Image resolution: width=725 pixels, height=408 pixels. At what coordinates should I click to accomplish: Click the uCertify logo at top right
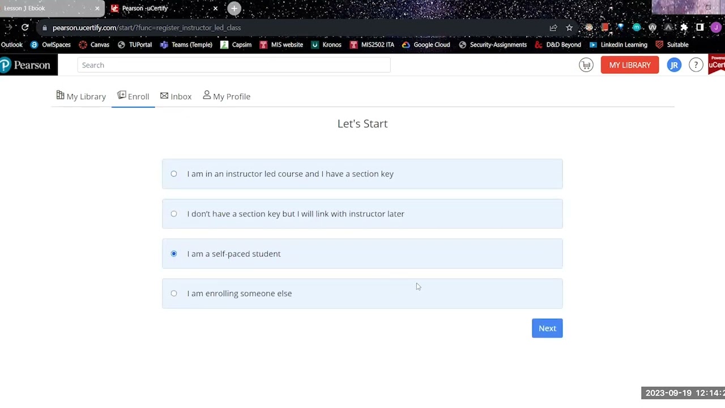pos(717,63)
